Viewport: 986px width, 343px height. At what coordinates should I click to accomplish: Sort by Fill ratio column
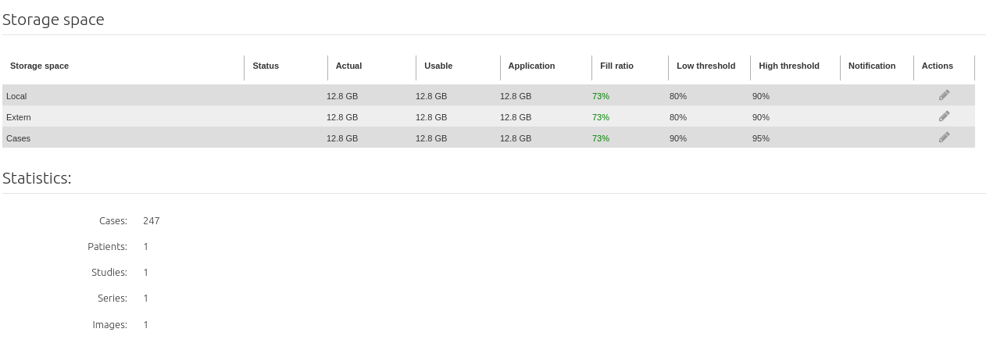[x=616, y=66]
